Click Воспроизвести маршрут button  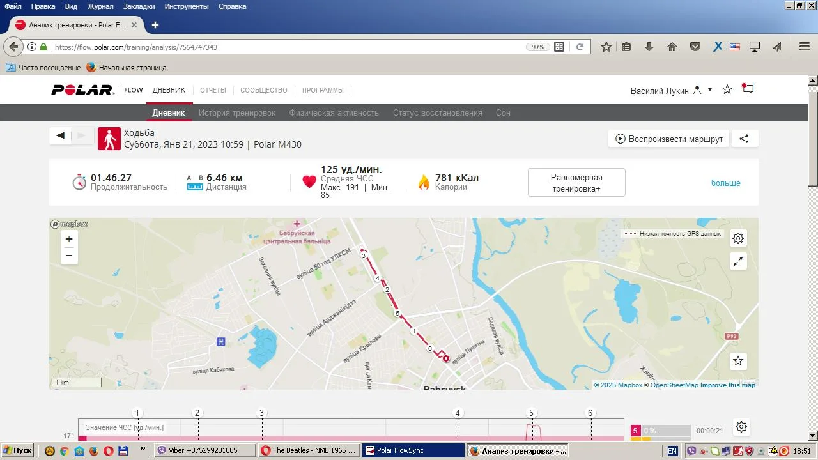[669, 139]
